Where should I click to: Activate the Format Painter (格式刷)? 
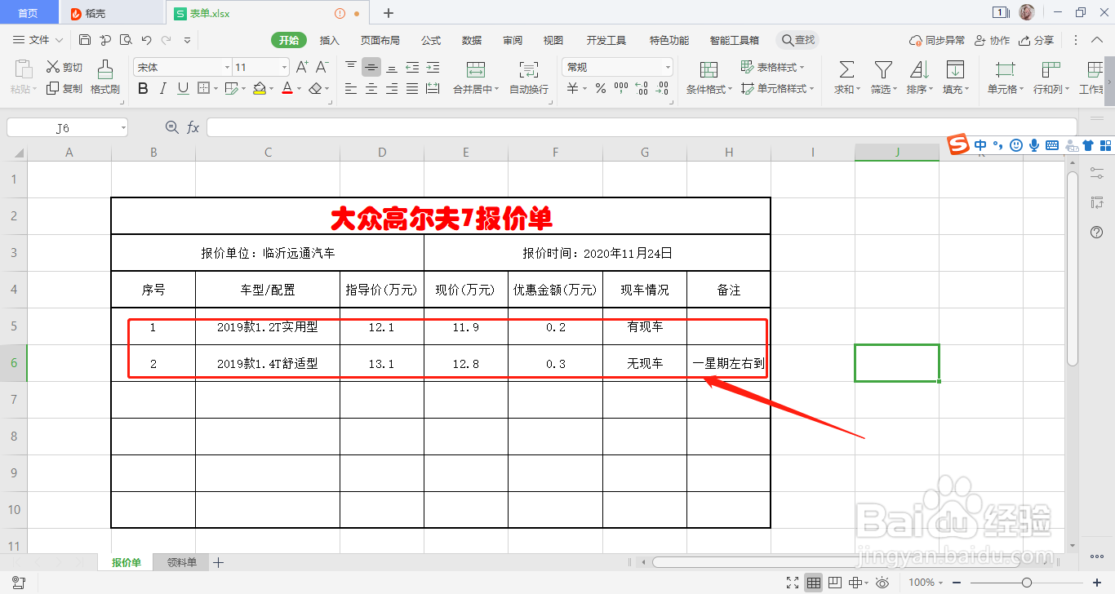[x=105, y=78]
